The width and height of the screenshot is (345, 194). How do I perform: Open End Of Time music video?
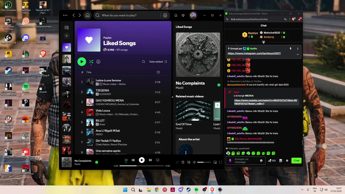193,111
